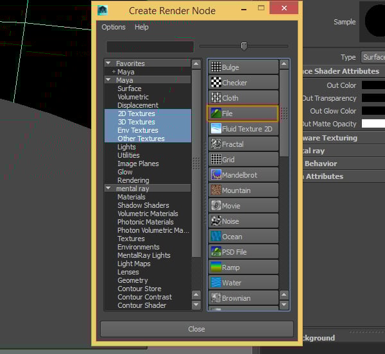Open the Help menu
The image size is (385, 354).
point(141,27)
